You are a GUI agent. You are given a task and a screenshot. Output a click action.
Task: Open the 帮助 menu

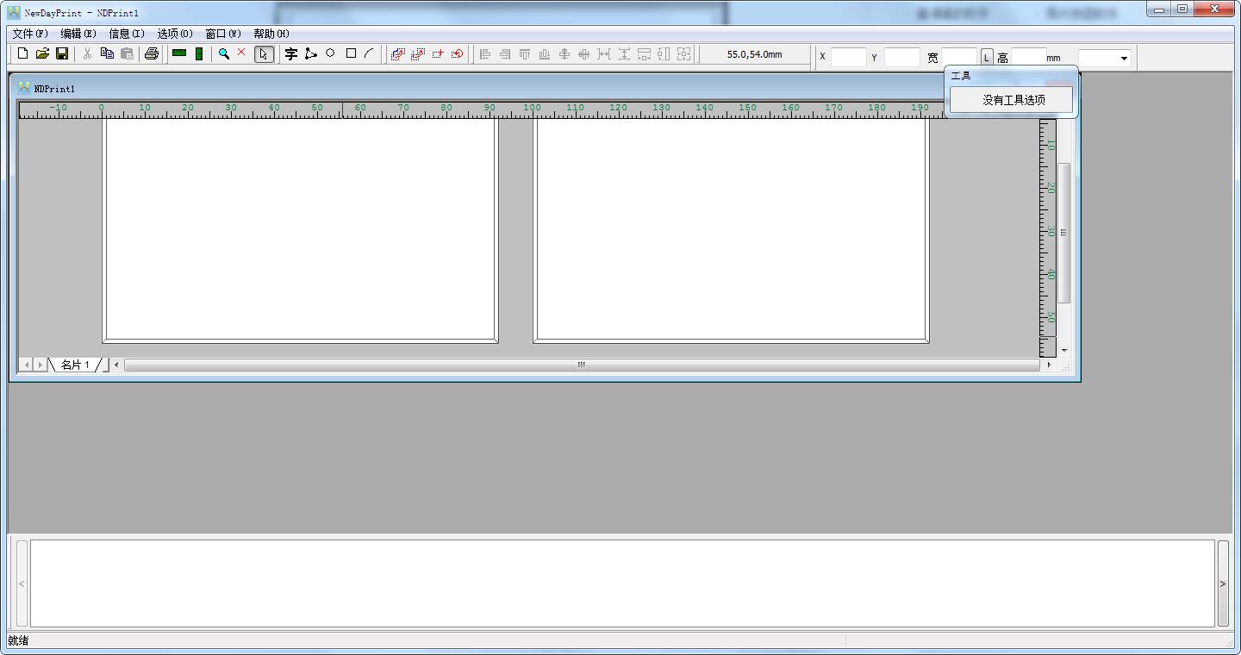tap(271, 34)
